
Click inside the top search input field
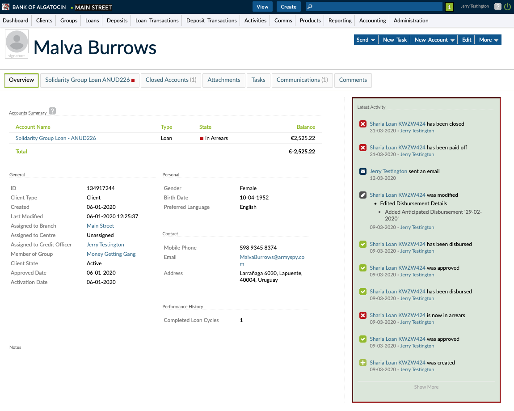point(375,6)
